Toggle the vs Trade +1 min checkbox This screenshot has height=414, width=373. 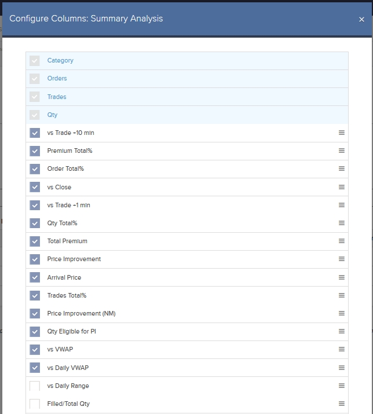(x=35, y=205)
